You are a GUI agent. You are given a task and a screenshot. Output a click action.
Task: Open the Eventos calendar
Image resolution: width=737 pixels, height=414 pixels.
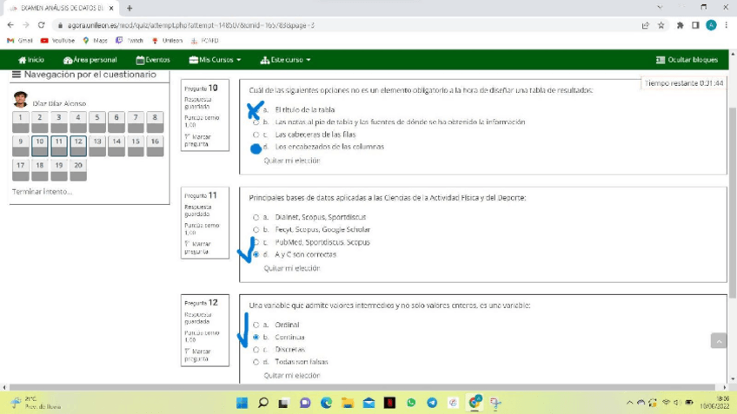tap(153, 60)
